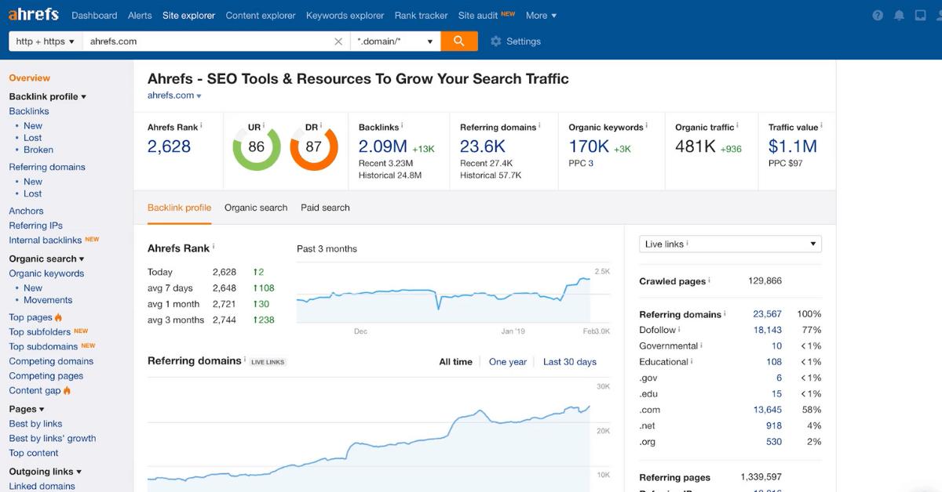This screenshot has width=942, height=492.
Task: Switch to the Organic search tab
Action: click(x=256, y=208)
